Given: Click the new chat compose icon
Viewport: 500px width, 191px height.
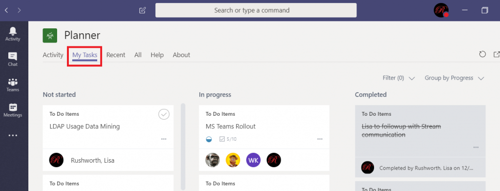Looking at the screenshot, I should [x=143, y=10].
